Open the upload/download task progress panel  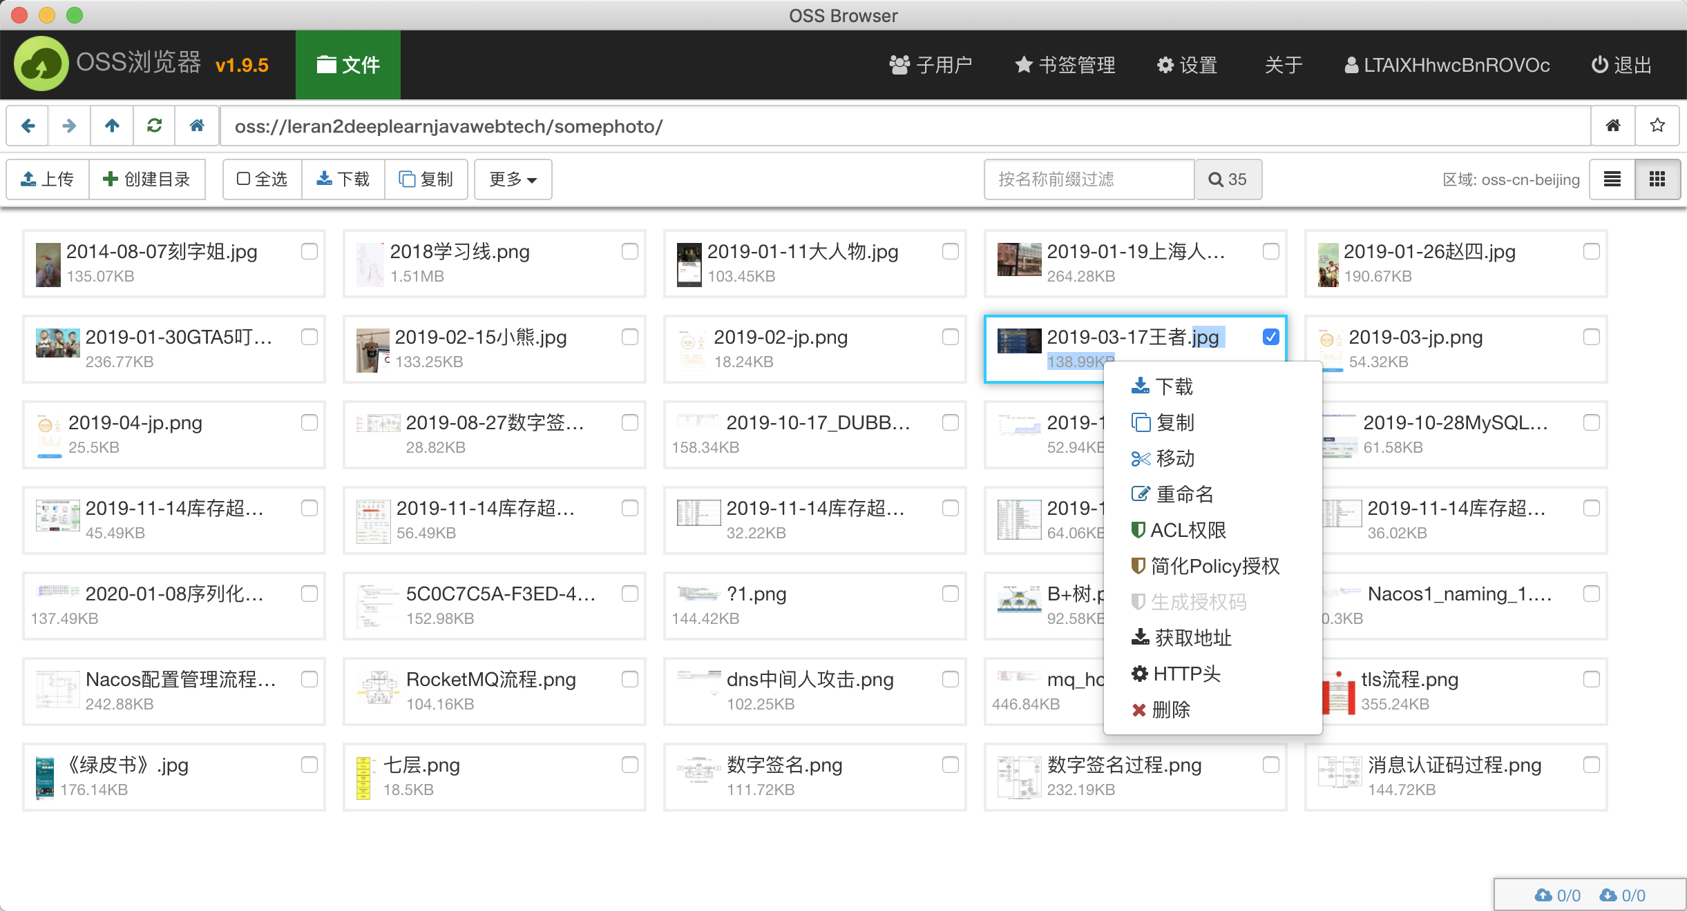[x=1589, y=895]
